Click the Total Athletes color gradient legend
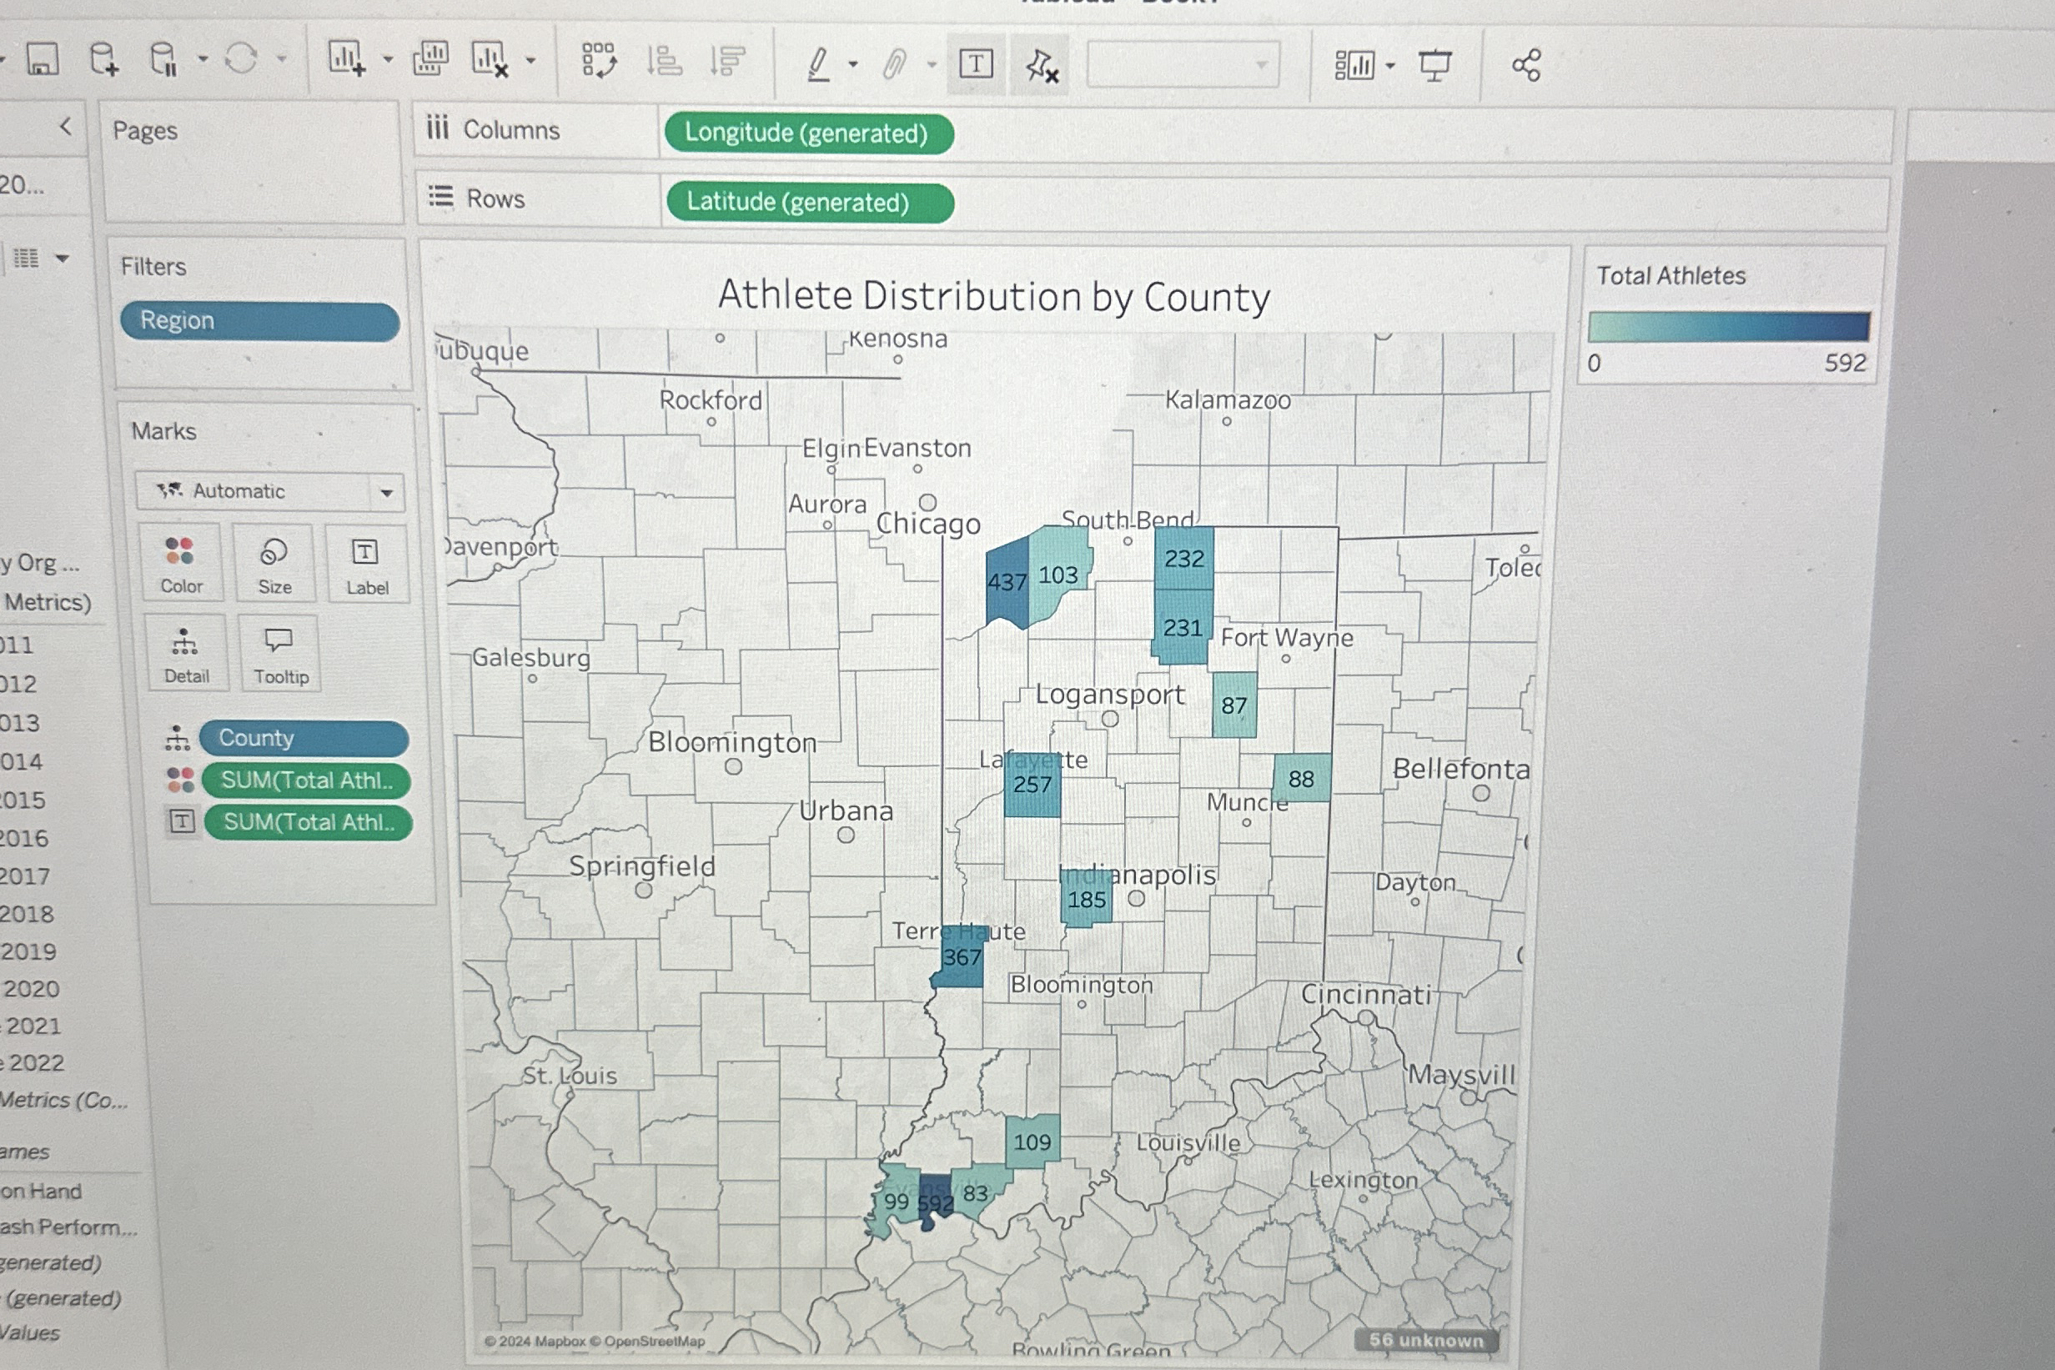Viewport: 2055px width, 1370px height. 1727,327
